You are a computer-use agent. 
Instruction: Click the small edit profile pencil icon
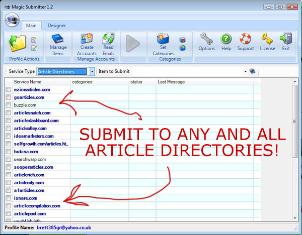pos(34,48)
